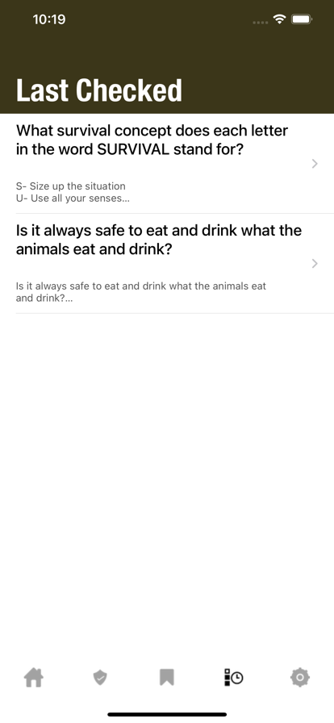
Task: Expand the animals eat and drink chevron
Action: [315, 263]
